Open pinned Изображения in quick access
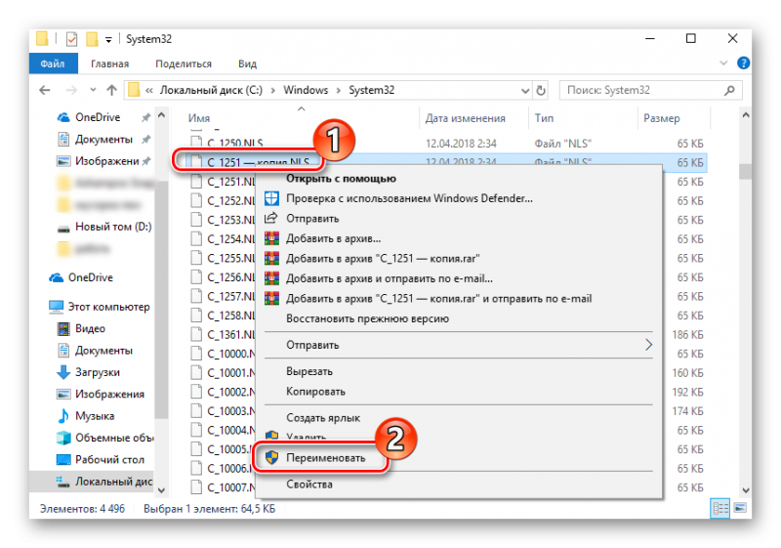The height and width of the screenshot is (548, 781). [107, 161]
